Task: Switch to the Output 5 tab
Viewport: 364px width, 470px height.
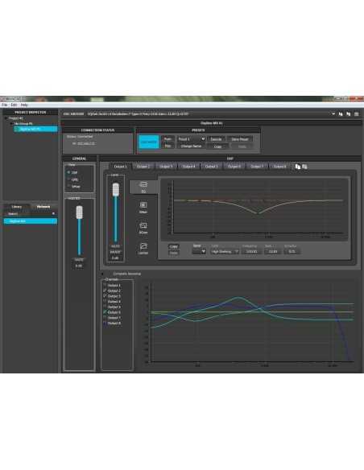Action: coord(211,167)
